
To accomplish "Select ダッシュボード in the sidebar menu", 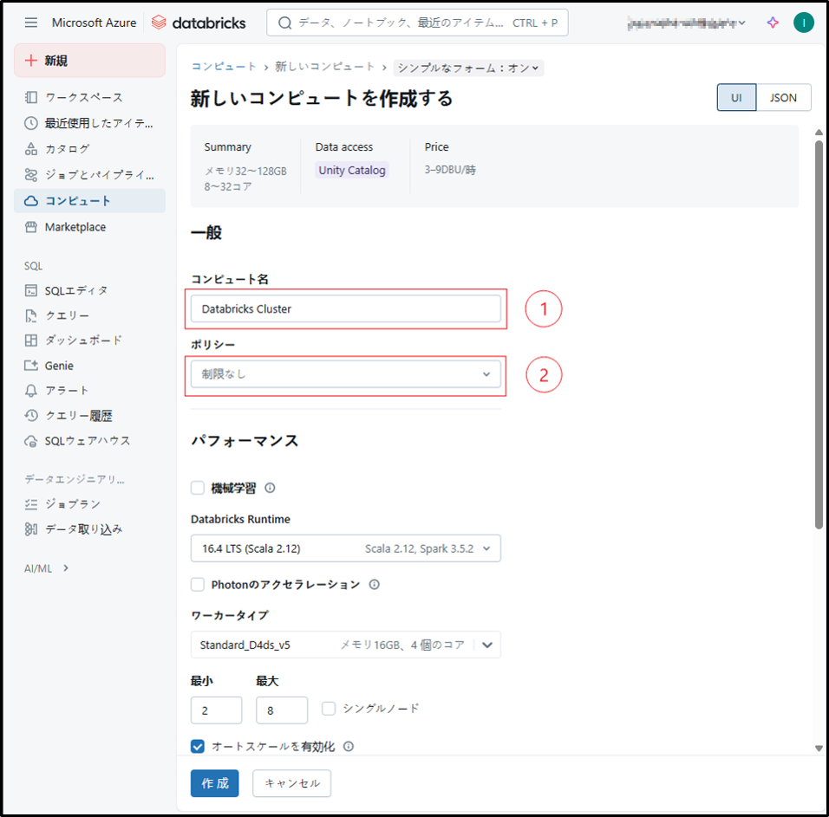I will pos(83,340).
